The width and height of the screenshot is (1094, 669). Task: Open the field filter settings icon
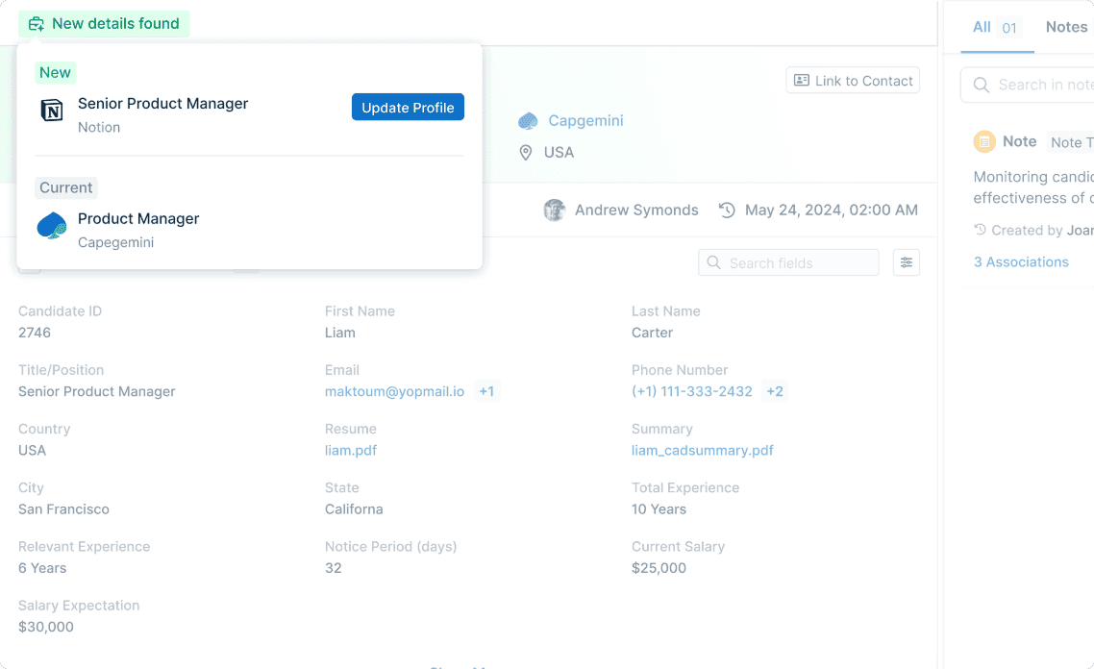(907, 262)
